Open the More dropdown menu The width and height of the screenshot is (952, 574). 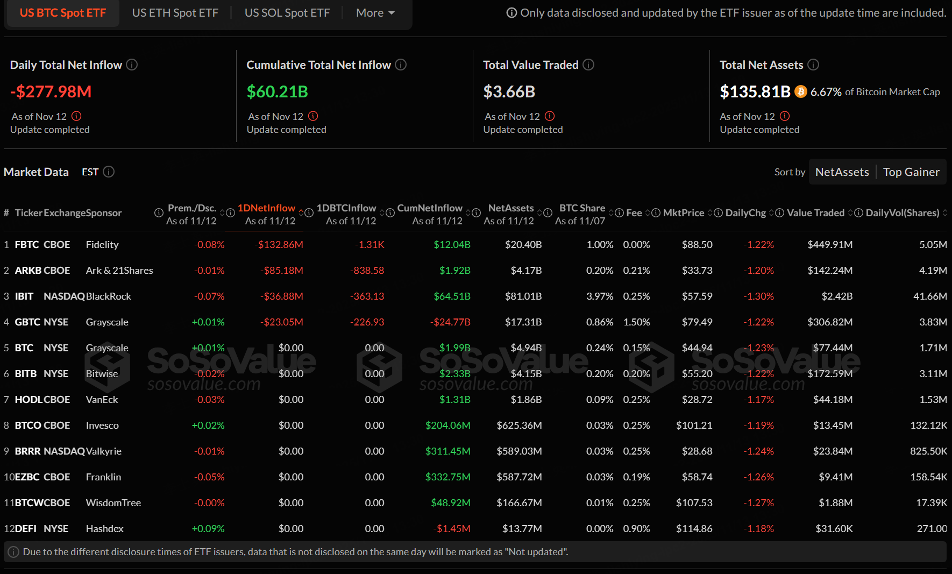[375, 13]
